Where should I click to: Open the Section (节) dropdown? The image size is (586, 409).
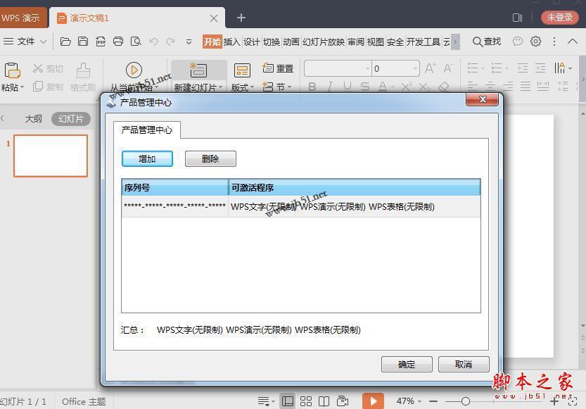pos(277,87)
